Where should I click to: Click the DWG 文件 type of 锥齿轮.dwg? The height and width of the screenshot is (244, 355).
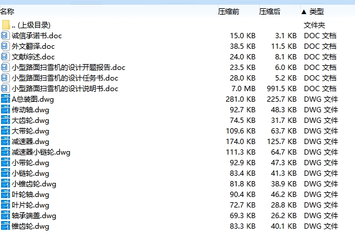[321, 226]
